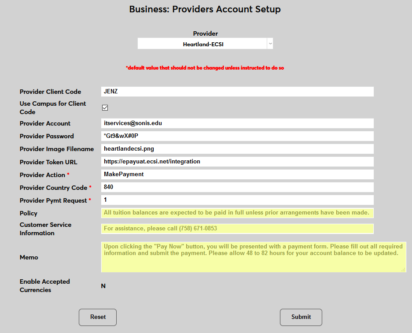Click inside the Memo text area
Viewport: 412px width, 333px height.
coord(254,257)
